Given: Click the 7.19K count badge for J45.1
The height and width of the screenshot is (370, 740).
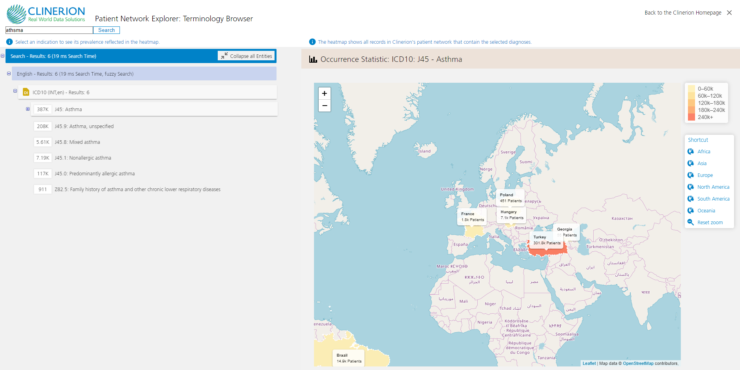Looking at the screenshot, I should tap(43, 158).
